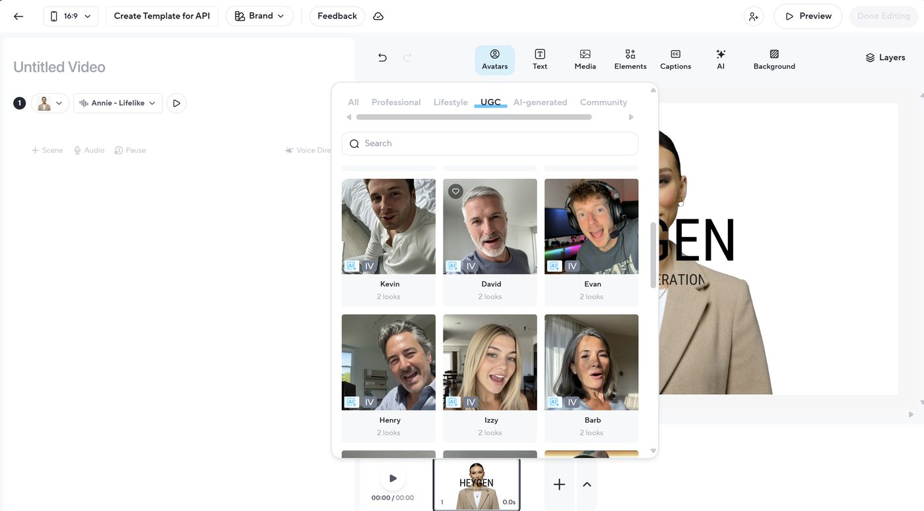Click the Preview button
Viewport: 924px width, 511px height.
[807, 15]
